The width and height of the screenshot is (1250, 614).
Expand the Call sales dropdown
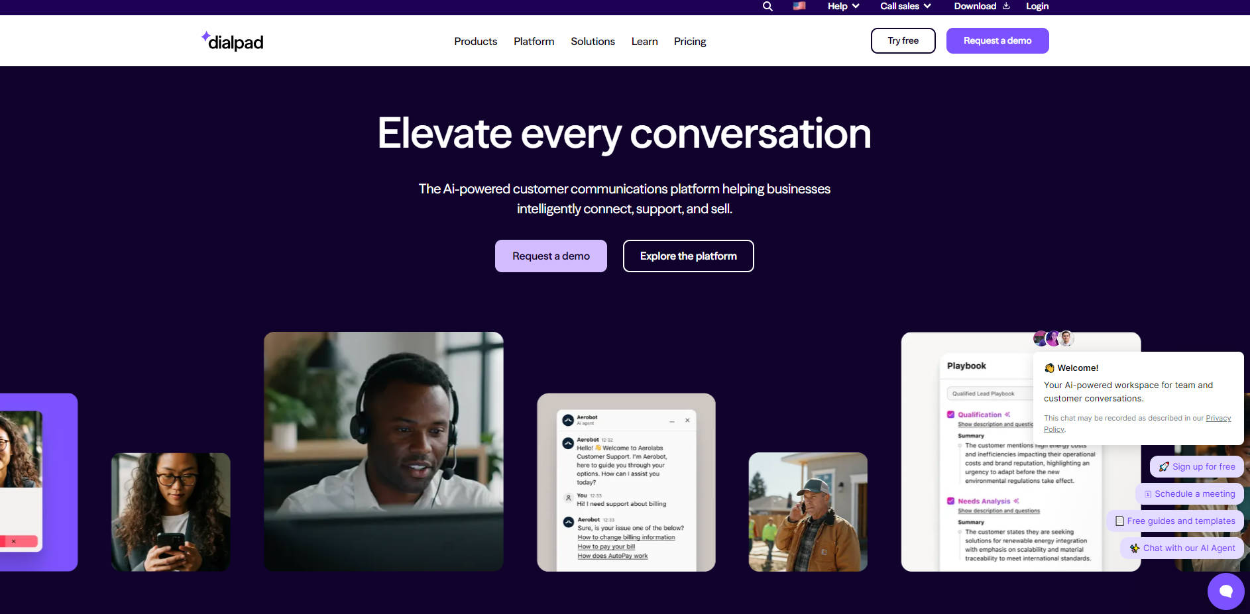point(904,6)
